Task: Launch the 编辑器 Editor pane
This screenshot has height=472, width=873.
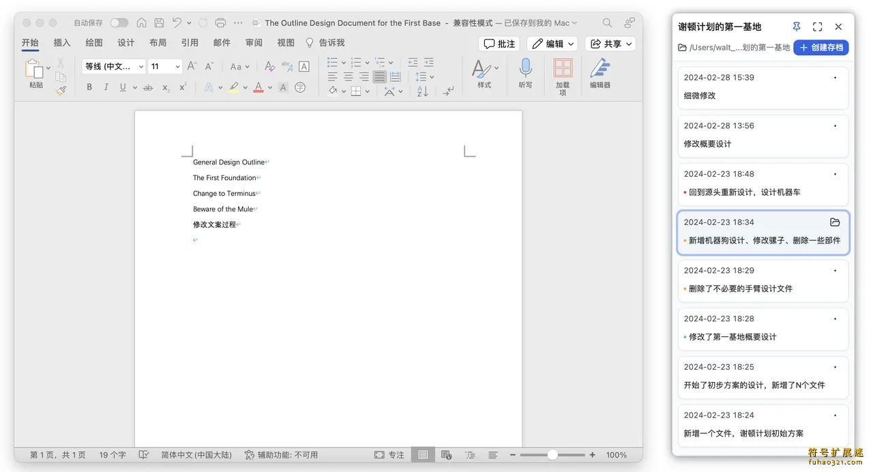Action: [600, 73]
